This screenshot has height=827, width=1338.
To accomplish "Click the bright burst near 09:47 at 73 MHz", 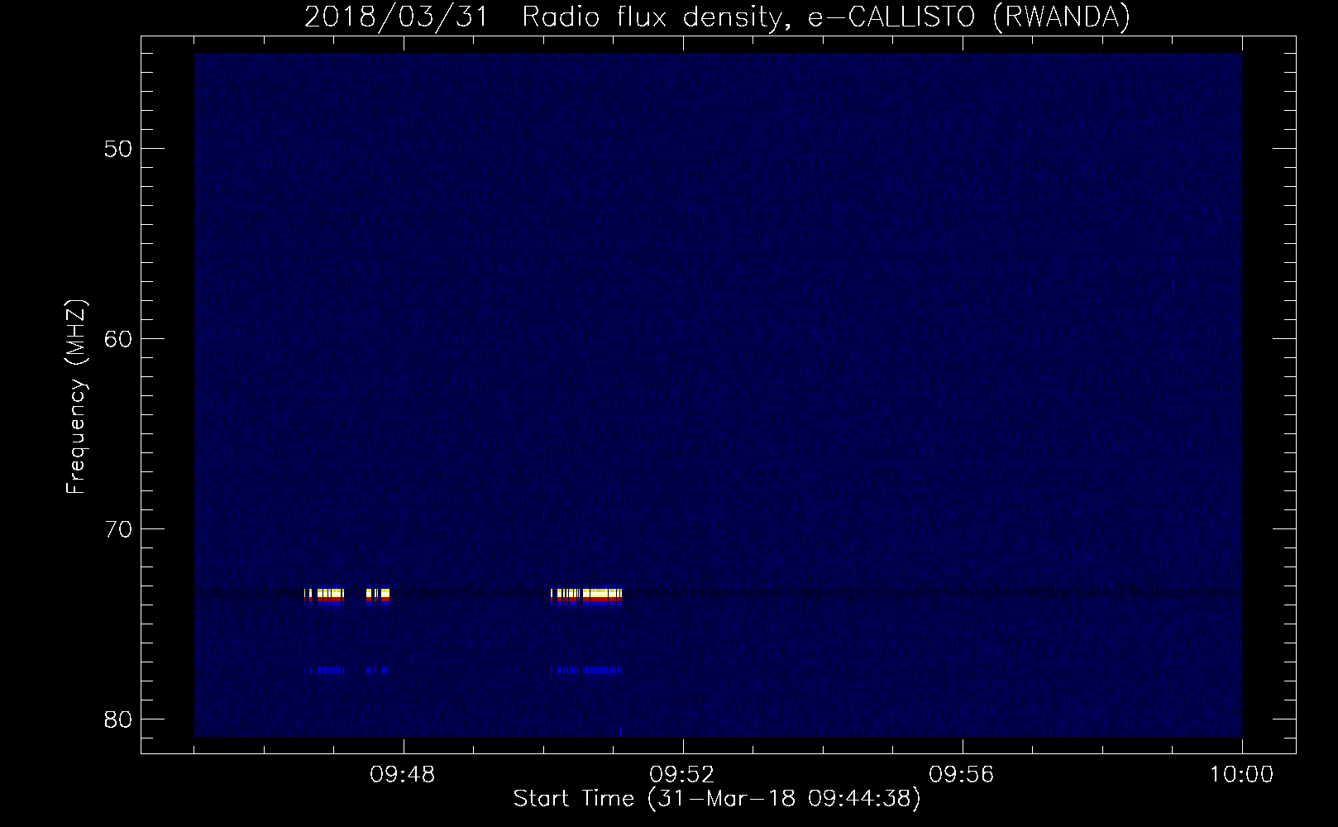I will [324, 595].
